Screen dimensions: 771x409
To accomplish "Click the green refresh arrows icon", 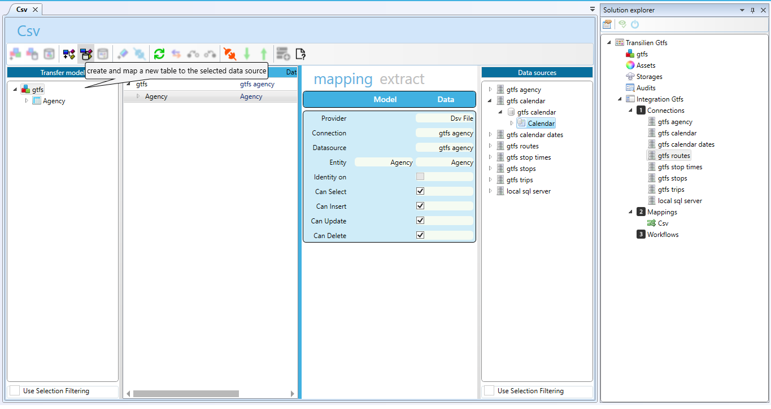I will [x=159, y=54].
